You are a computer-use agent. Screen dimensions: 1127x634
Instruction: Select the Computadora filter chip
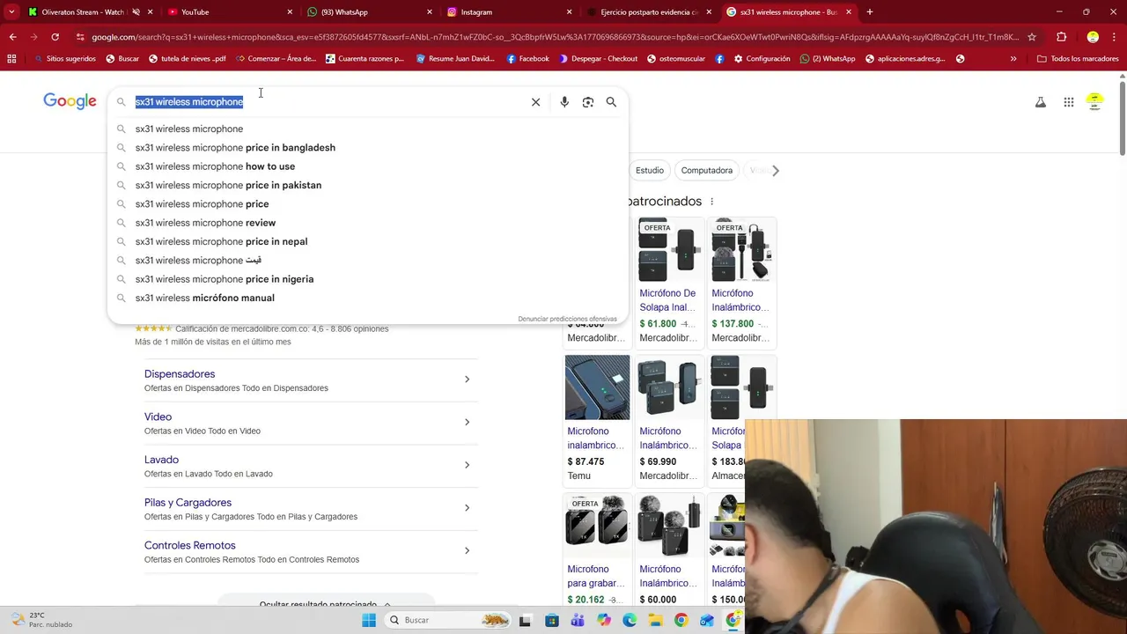pos(706,171)
